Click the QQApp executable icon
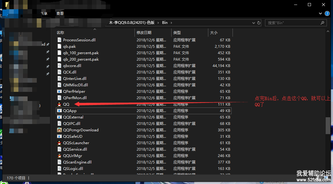This screenshot has width=333, height=184. (59, 111)
